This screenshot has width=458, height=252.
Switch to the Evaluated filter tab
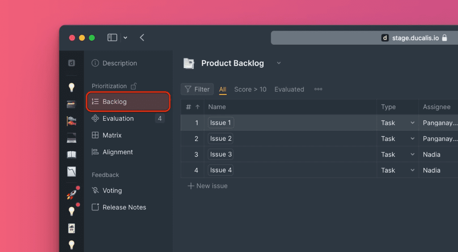289,90
